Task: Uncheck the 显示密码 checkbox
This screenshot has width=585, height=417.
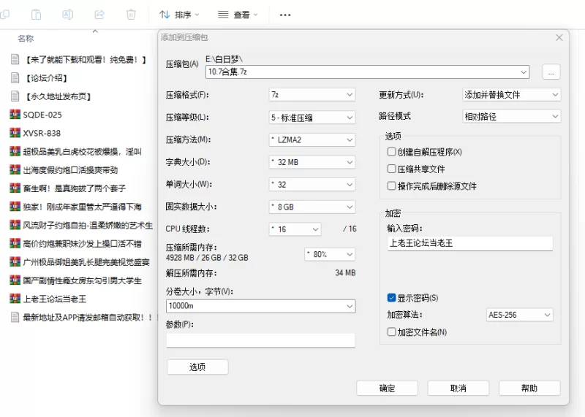Action: point(392,298)
